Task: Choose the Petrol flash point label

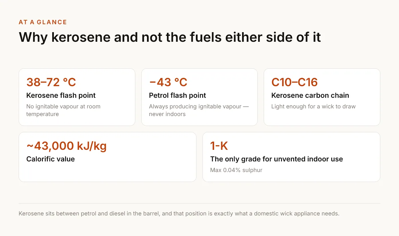Action: click(x=178, y=95)
